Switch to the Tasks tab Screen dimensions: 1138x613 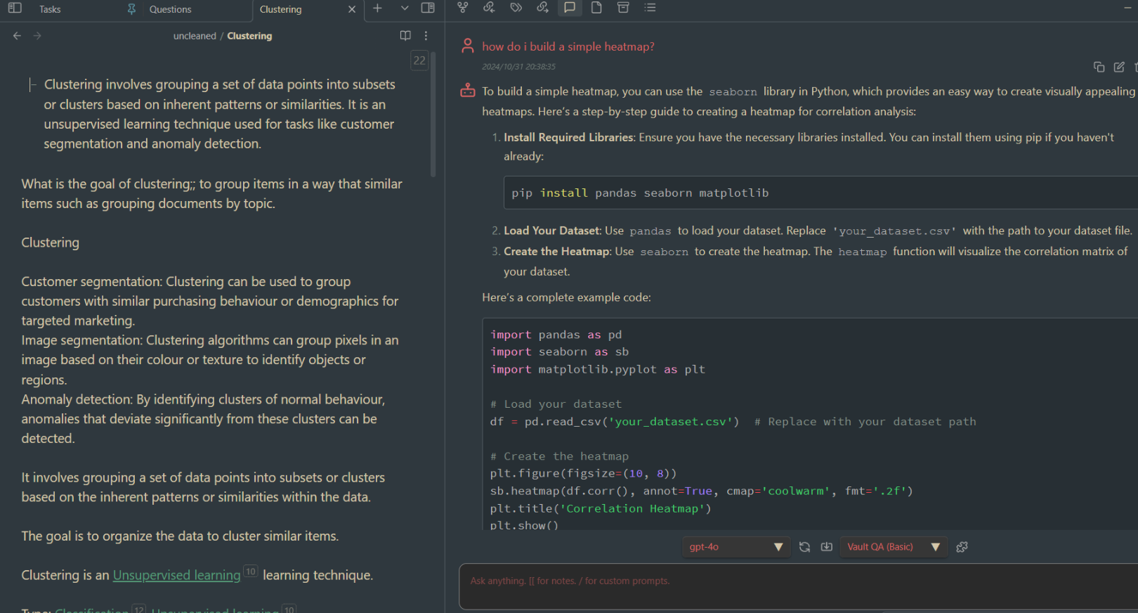50,9
